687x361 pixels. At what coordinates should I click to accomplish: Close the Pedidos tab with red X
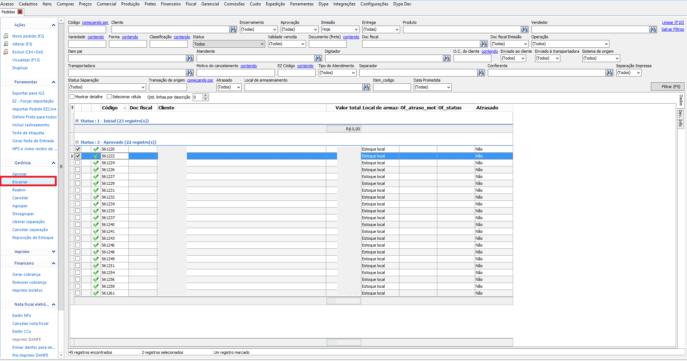20,12
